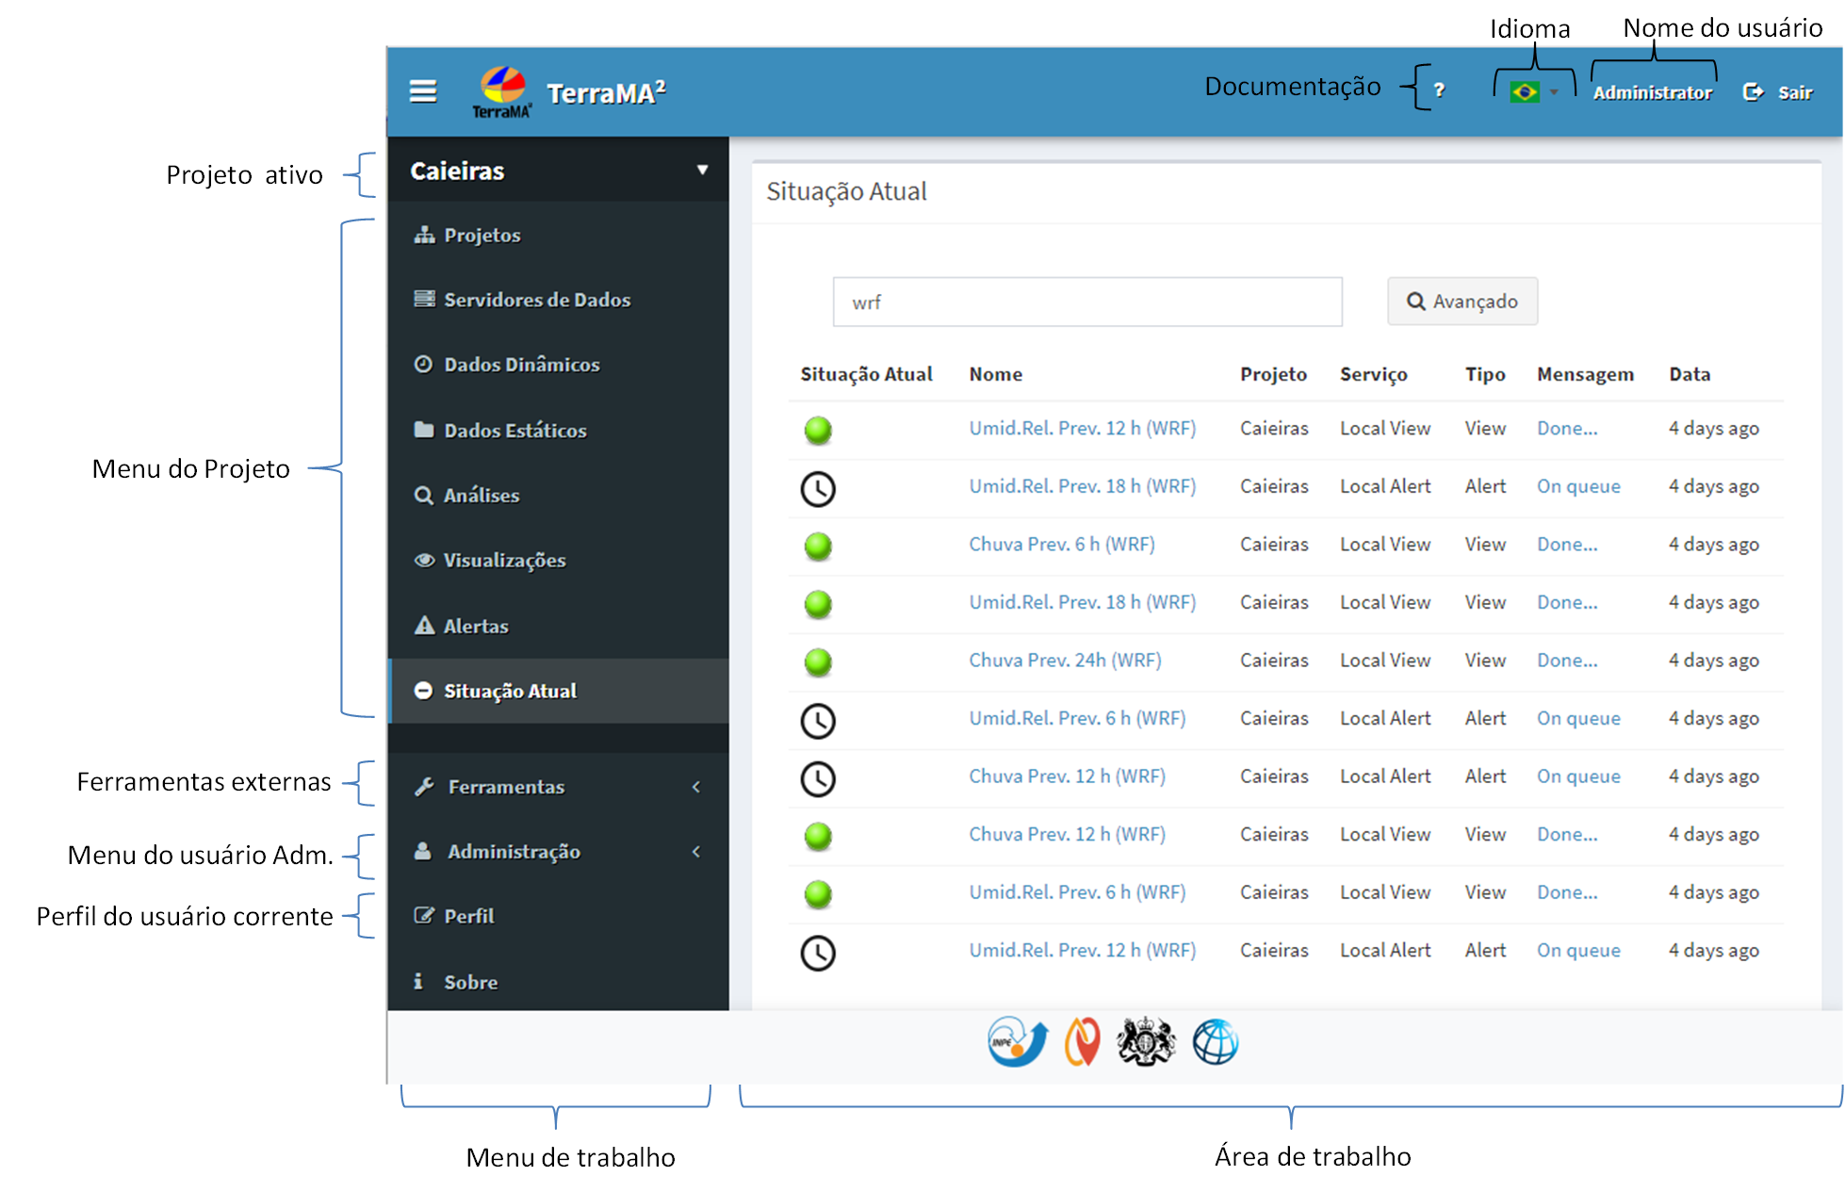1845x1192 pixels.
Task: Toggle the hamburger sidebar menu
Action: pyautogui.click(x=423, y=91)
